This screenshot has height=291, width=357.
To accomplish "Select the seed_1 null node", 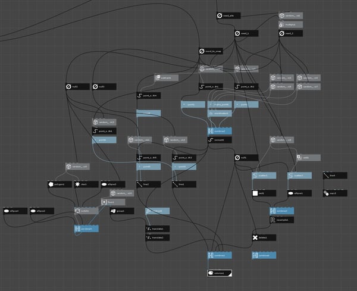I will [x=246, y=33].
